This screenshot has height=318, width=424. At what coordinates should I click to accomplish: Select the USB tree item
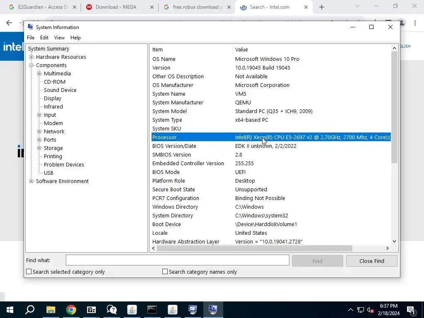[49, 173]
